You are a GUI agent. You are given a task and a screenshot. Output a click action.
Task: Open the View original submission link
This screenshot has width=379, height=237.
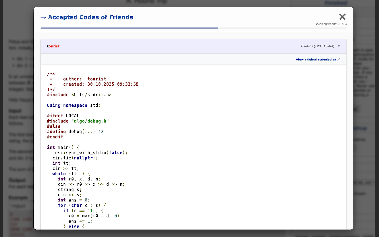[316, 60]
